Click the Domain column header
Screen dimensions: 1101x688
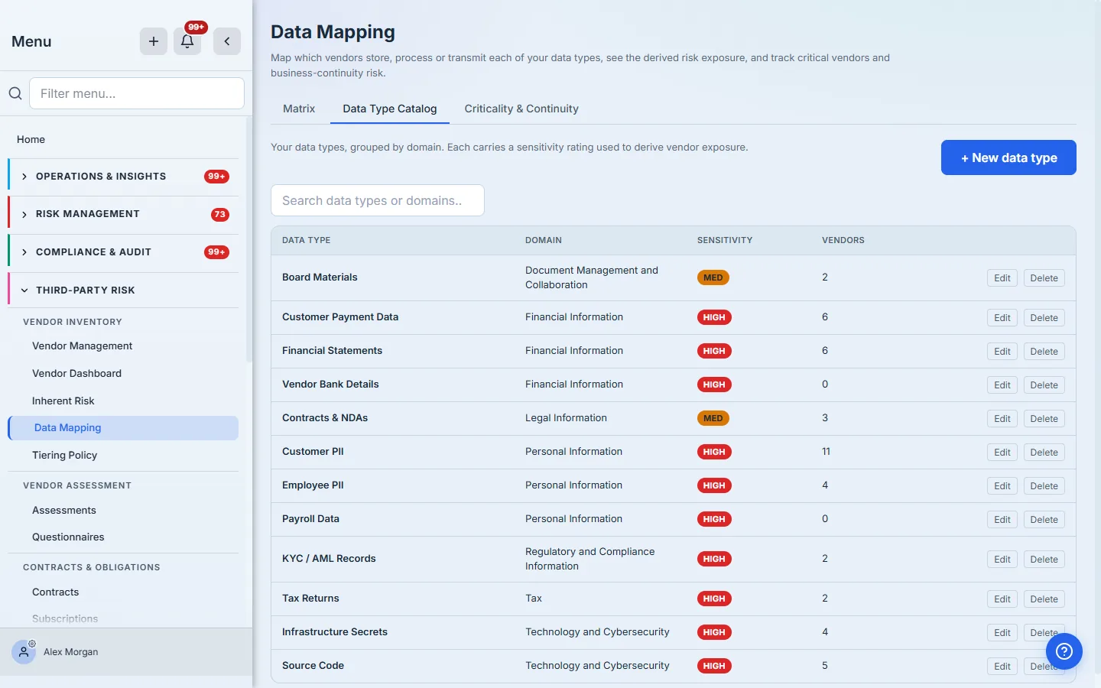544,240
